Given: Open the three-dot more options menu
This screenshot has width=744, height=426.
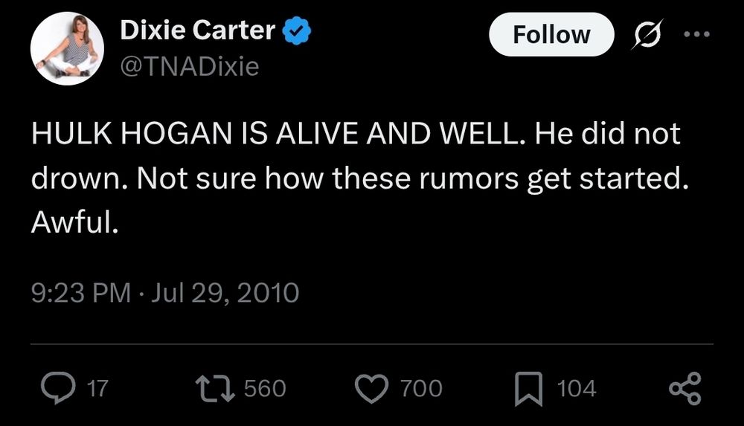Looking at the screenshot, I should 696,35.
